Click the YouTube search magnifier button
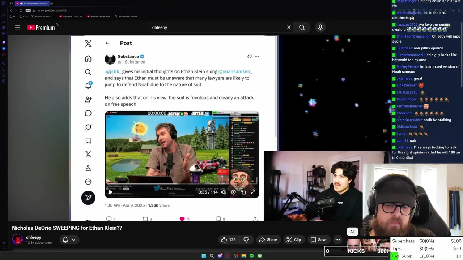Image resolution: width=463 pixels, height=260 pixels. (302, 27)
